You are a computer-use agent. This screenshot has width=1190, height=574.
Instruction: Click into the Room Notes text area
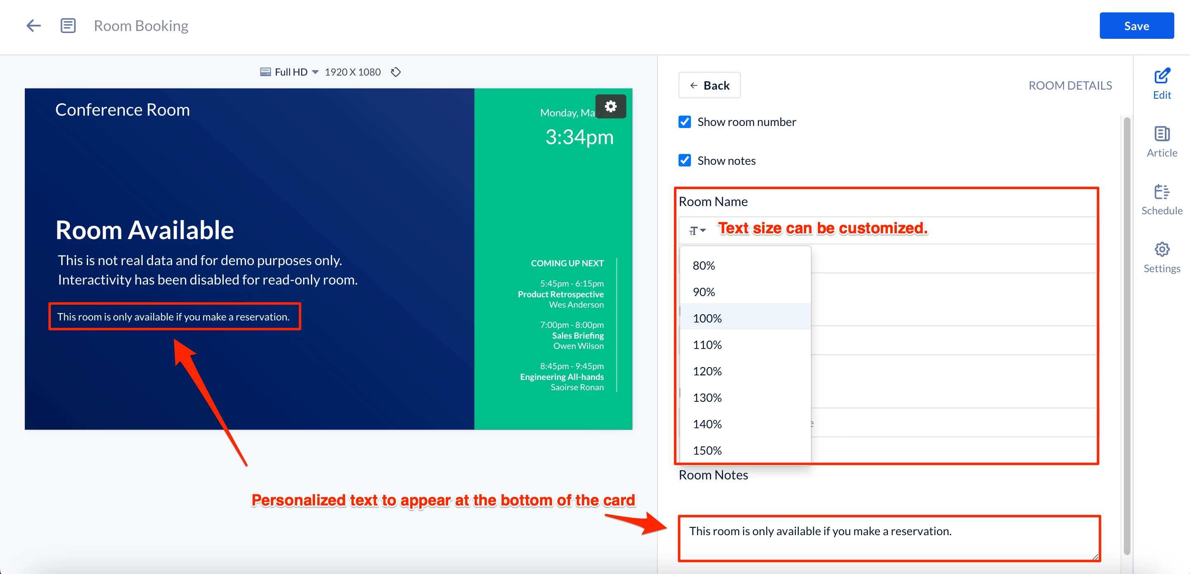889,538
